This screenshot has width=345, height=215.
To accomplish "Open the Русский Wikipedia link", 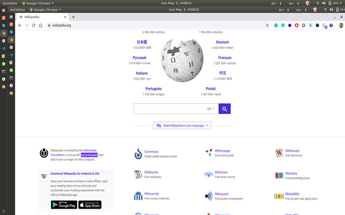I will pos(139,58).
